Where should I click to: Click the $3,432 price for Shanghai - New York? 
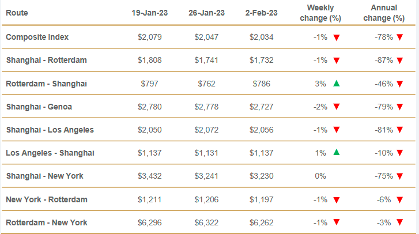(150, 176)
